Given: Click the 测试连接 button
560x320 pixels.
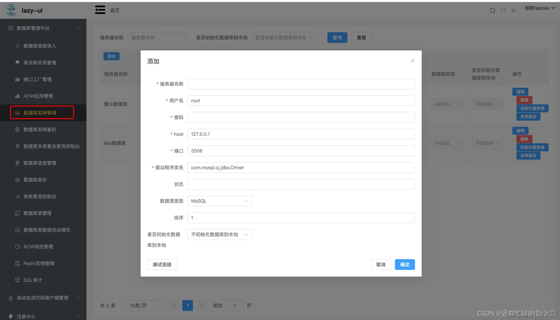Looking at the screenshot, I should point(162,264).
